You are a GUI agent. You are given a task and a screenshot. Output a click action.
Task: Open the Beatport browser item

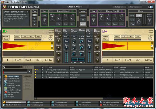point(11,97)
